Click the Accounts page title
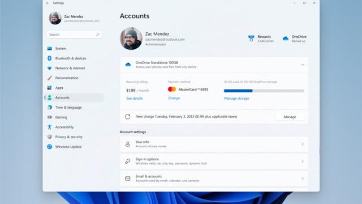Screen dimensions: 362x204 135,16
